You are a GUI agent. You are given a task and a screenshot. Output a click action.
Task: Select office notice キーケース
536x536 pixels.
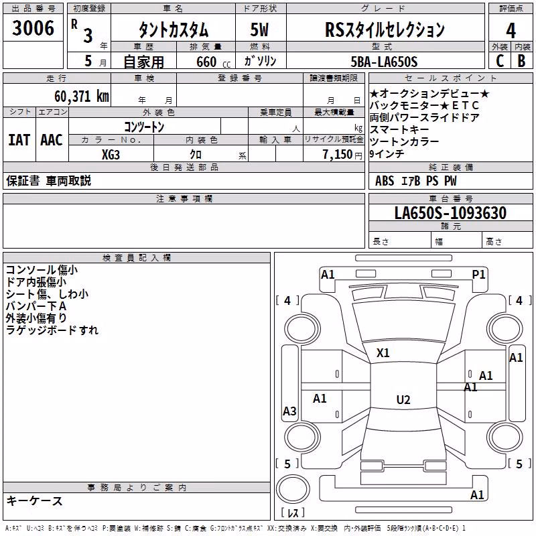click(34, 501)
